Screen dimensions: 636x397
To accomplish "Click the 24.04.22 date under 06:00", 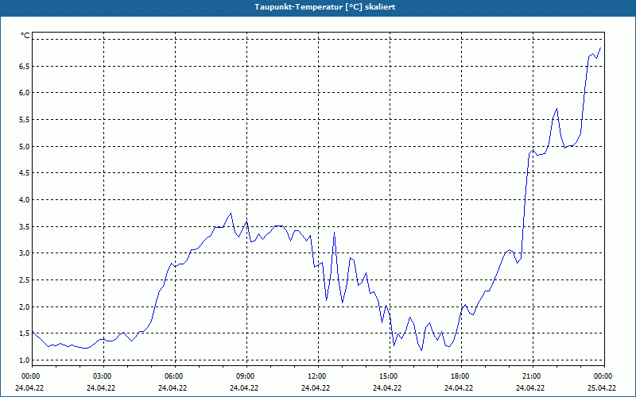I will click(173, 387).
